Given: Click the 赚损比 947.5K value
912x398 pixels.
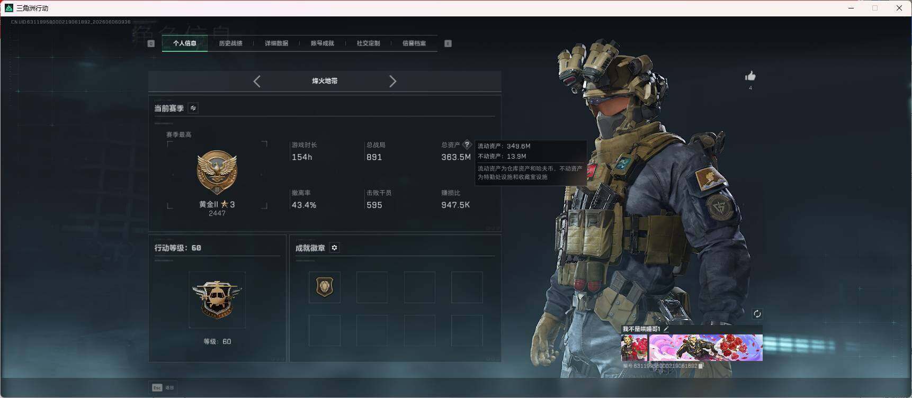Looking at the screenshot, I should [x=455, y=205].
